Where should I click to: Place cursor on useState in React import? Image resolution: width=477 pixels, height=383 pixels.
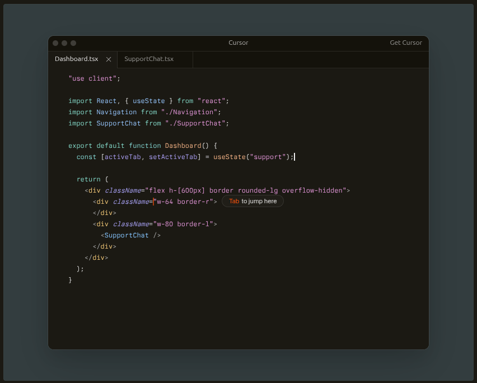148,101
